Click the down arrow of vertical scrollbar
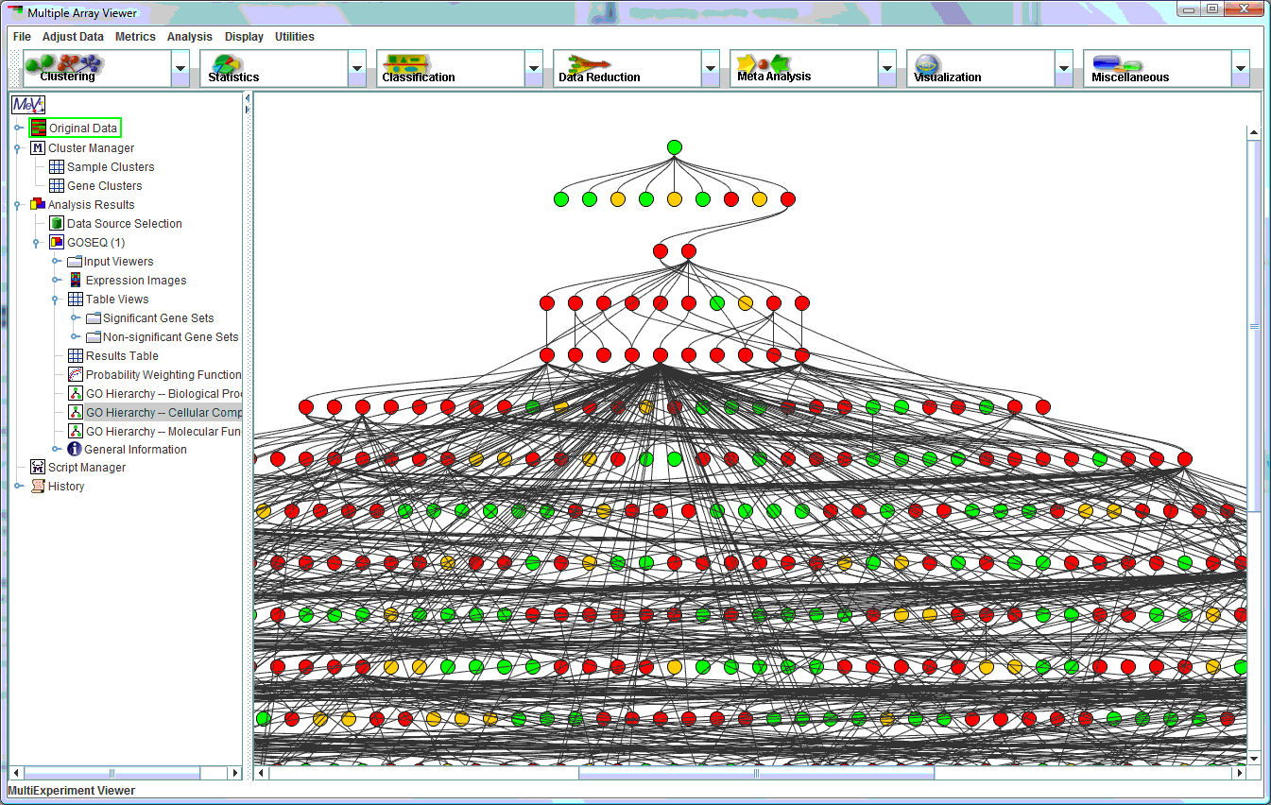 point(1254,758)
